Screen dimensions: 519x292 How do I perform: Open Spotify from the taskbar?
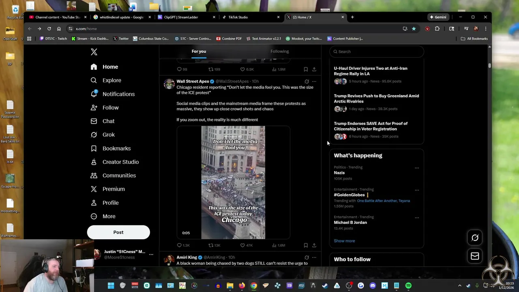408,286
